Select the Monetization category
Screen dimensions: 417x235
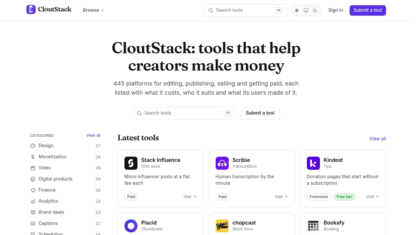point(65,157)
